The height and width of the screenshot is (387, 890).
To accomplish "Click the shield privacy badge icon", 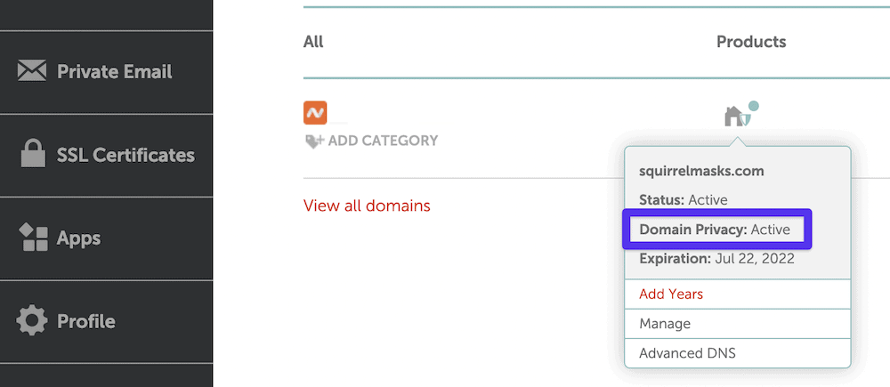I will point(753,109).
